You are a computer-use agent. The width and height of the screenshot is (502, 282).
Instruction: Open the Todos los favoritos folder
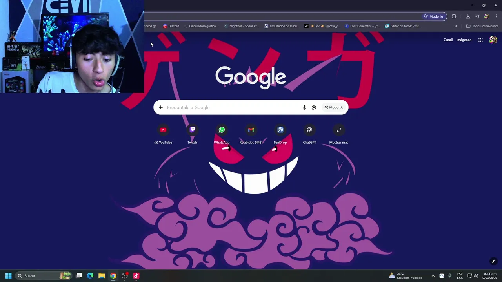click(x=482, y=26)
